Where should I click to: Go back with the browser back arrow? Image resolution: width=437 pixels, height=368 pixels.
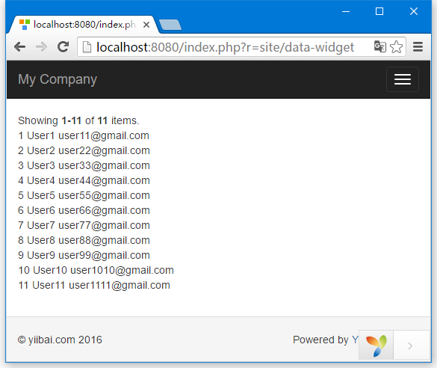pos(19,46)
